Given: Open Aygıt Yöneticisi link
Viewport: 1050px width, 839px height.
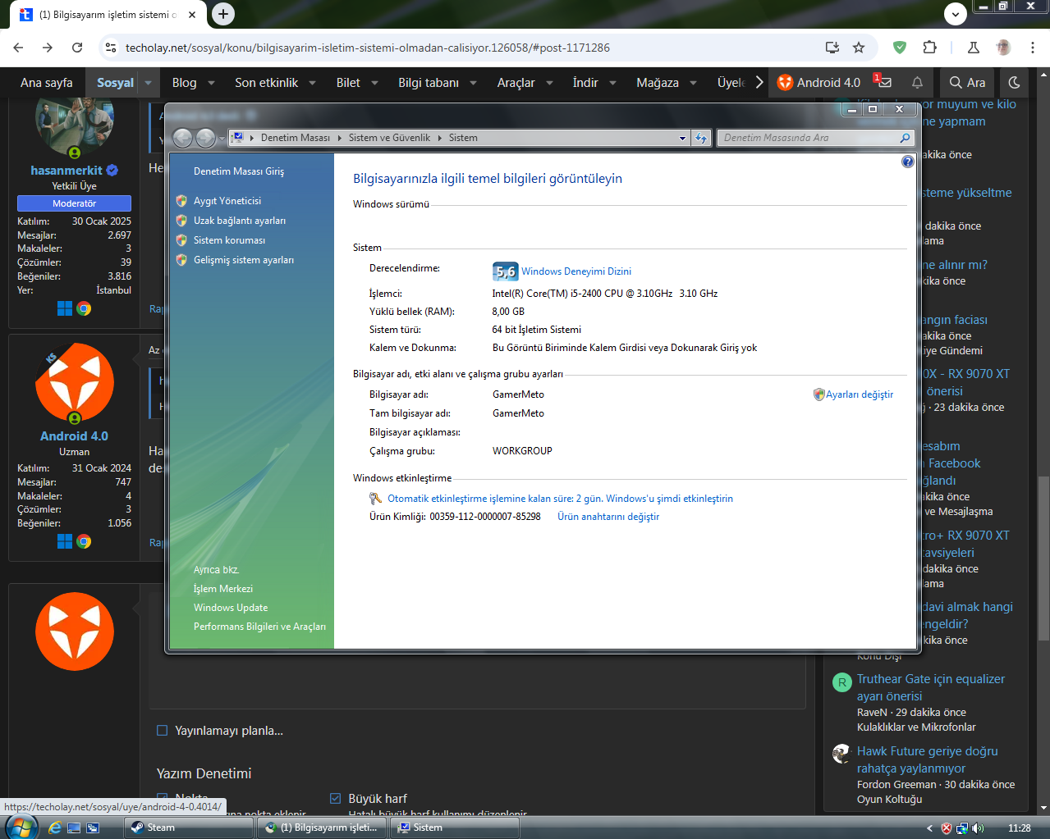Looking at the screenshot, I should (227, 201).
